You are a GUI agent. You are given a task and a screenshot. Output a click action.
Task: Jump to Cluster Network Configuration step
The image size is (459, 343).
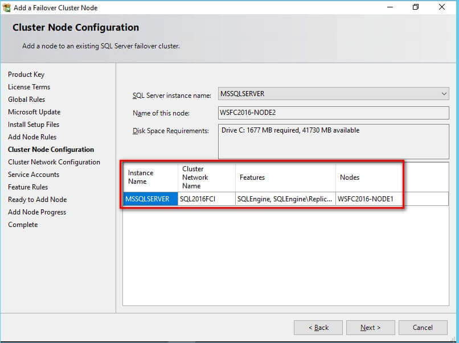[54, 162]
